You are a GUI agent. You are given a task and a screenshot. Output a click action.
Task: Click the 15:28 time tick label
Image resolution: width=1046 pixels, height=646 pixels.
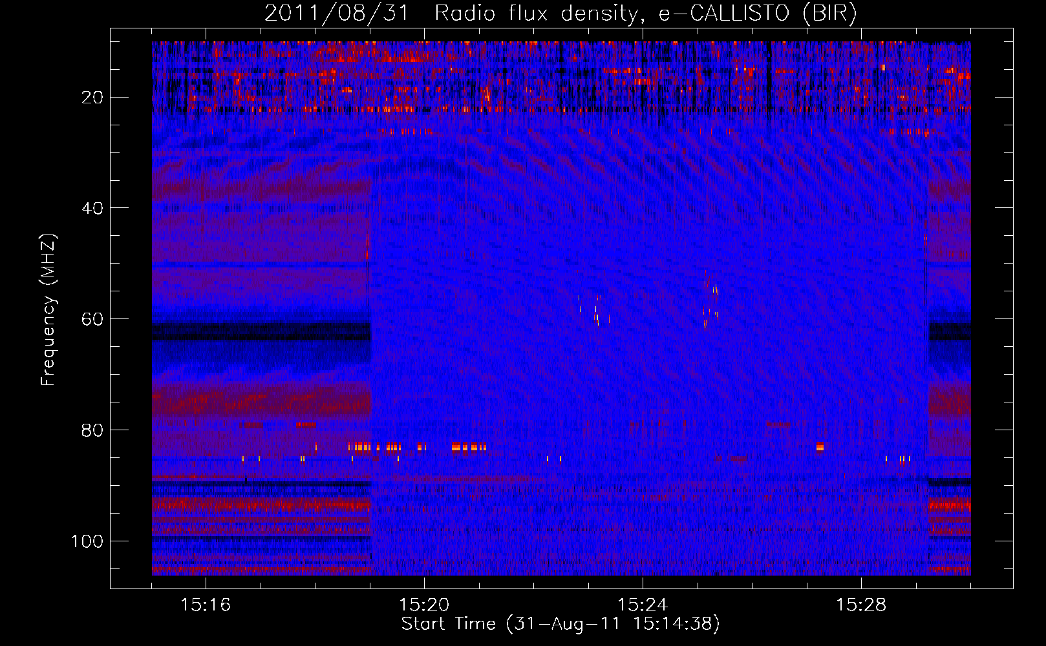(861, 605)
